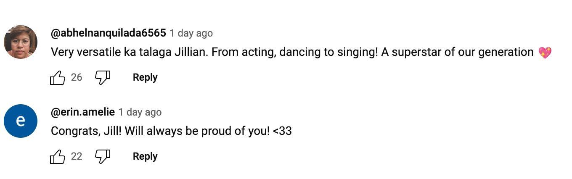This screenshot has height=179, width=572.
Task: Click the like count 26
Action: (77, 77)
